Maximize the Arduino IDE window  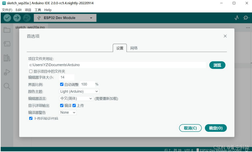tap(234, 3)
